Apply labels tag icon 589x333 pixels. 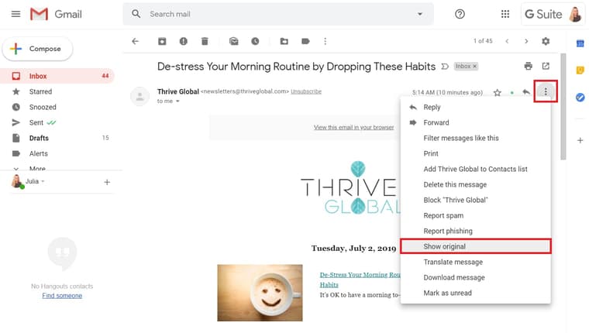(305, 41)
